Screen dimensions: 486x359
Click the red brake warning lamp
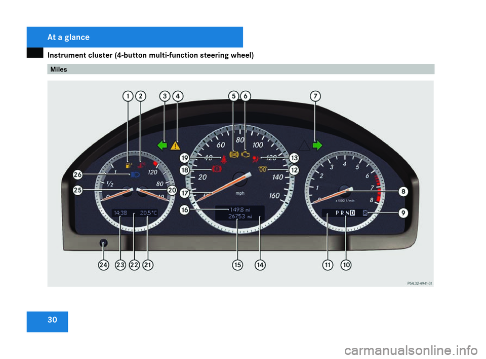point(217,169)
